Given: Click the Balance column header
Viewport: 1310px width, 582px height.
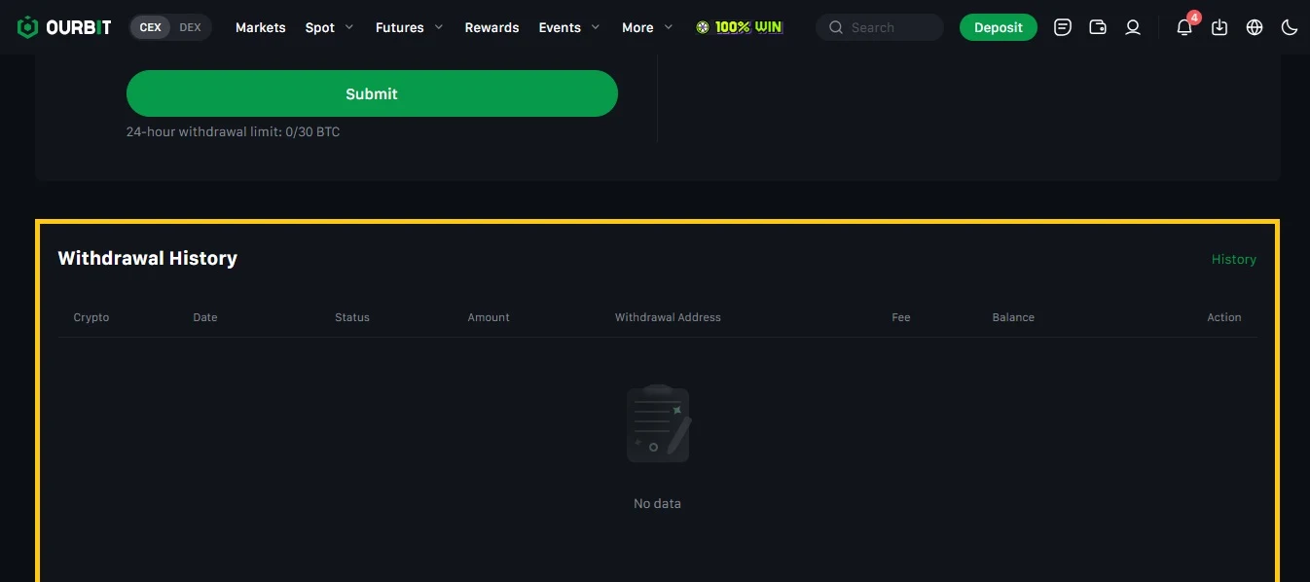Looking at the screenshot, I should point(1013,317).
